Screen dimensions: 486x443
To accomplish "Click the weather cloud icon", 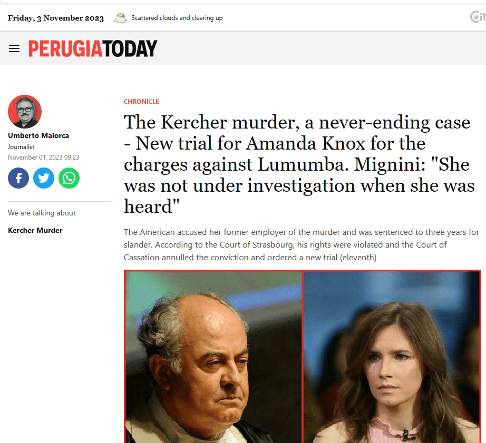I will (x=120, y=18).
